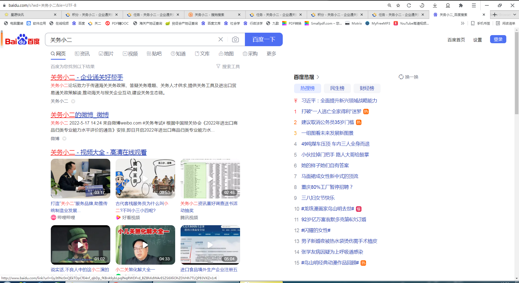Refresh hot search with 换一换
This screenshot has width=519, height=283.
click(408, 77)
